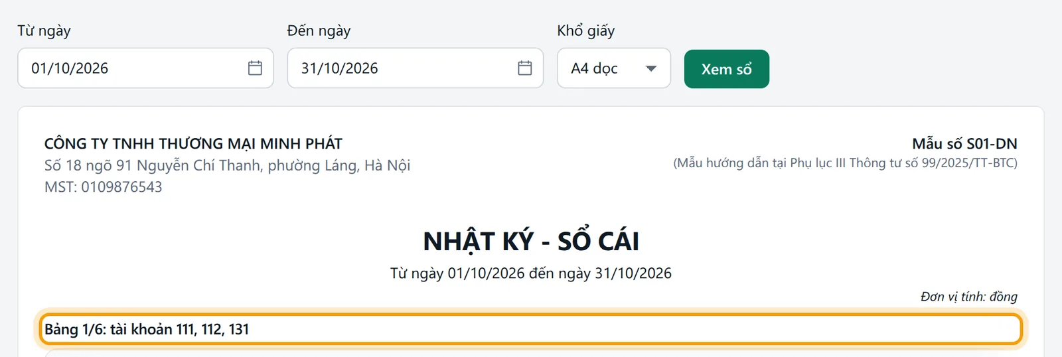Click the Từ ngày label
Image resolution: width=1062 pixels, height=357 pixels.
click(x=44, y=31)
